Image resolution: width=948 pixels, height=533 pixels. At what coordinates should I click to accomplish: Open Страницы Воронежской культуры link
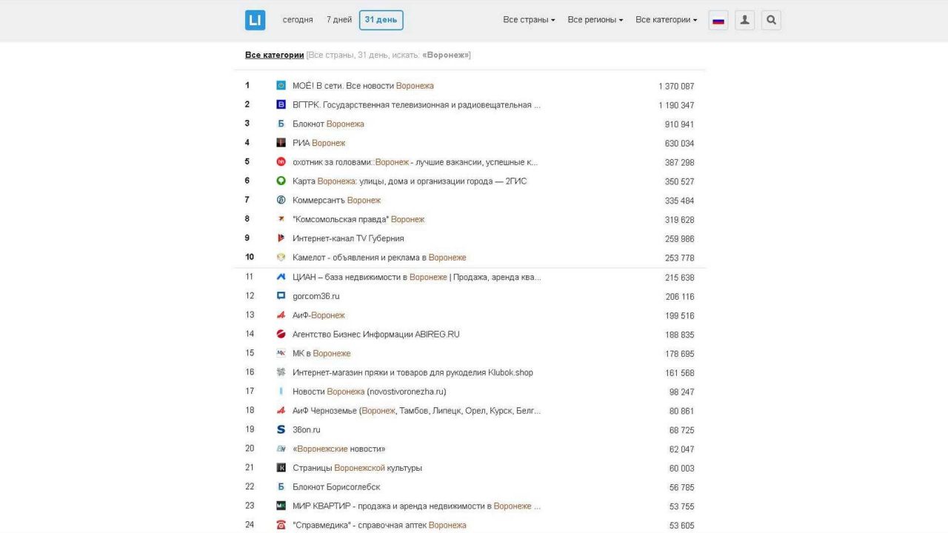(357, 468)
